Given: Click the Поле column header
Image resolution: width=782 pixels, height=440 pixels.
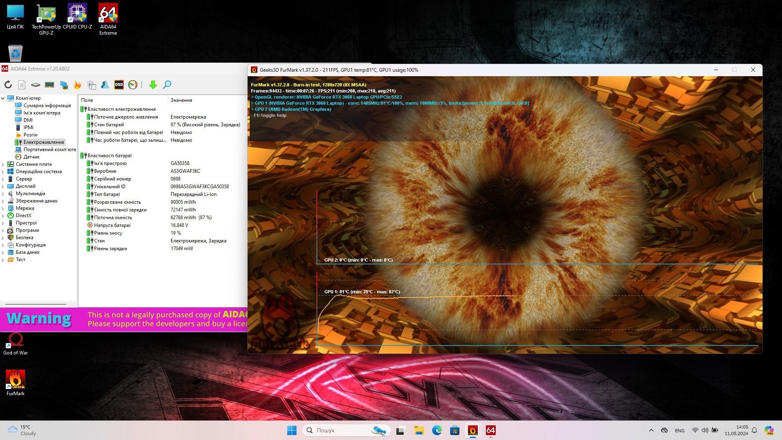Looking at the screenshot, I should (123, 100).
